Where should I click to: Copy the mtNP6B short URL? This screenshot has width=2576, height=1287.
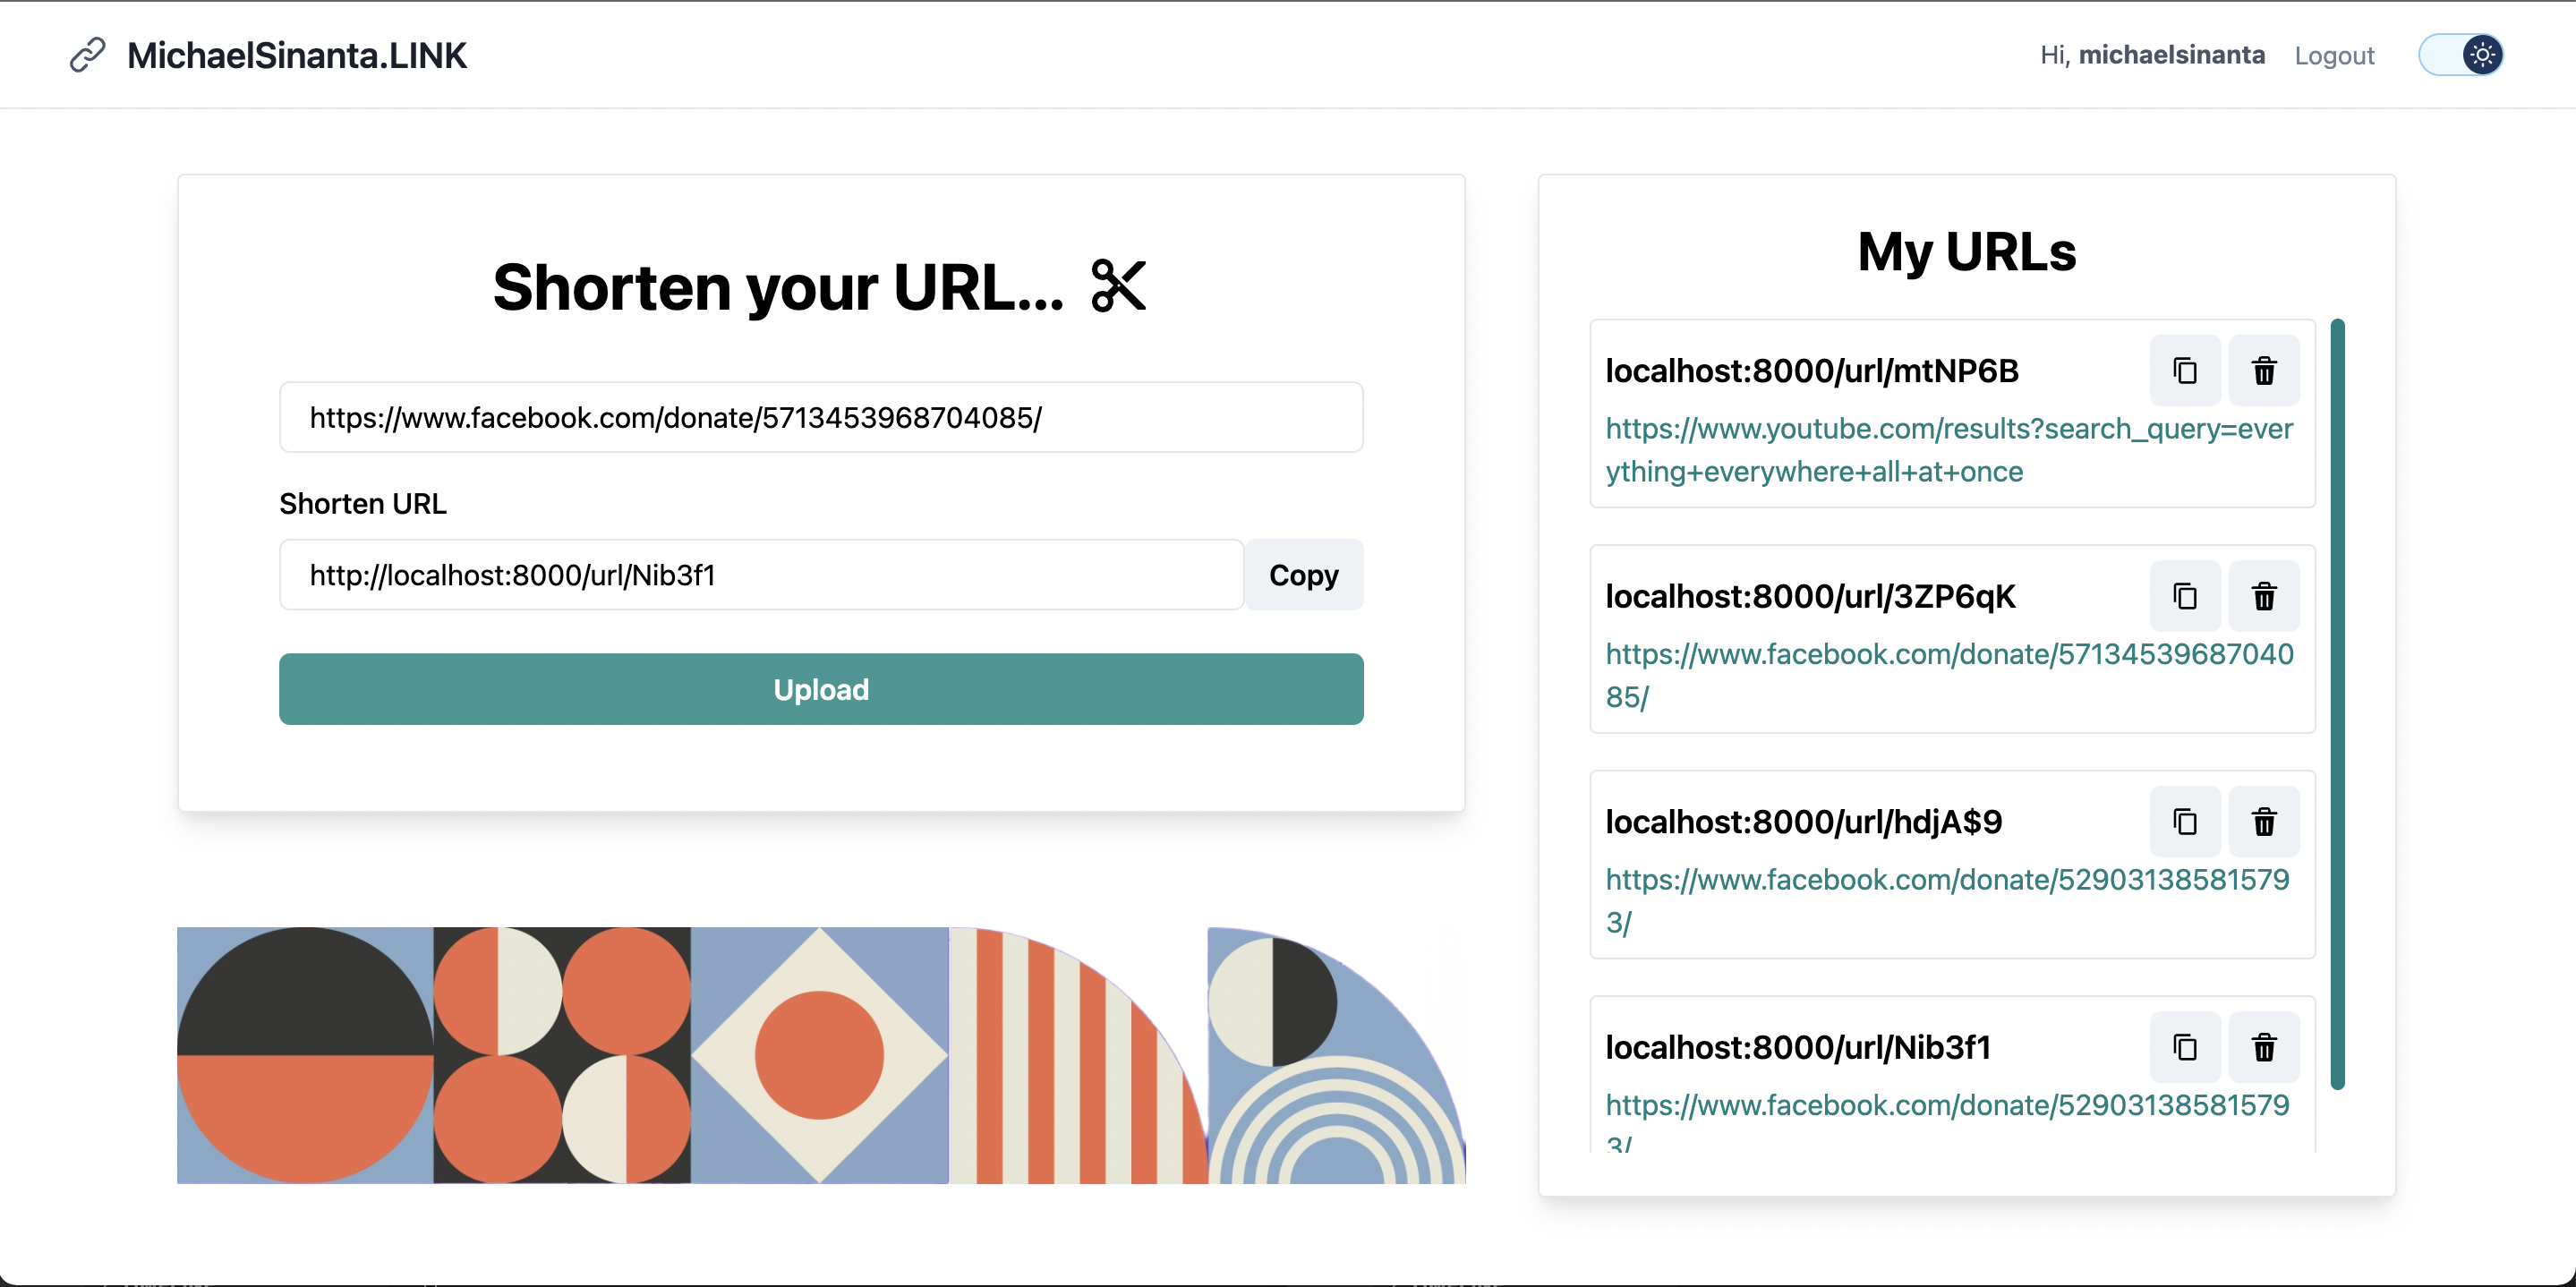click(x=2185, y=371)
